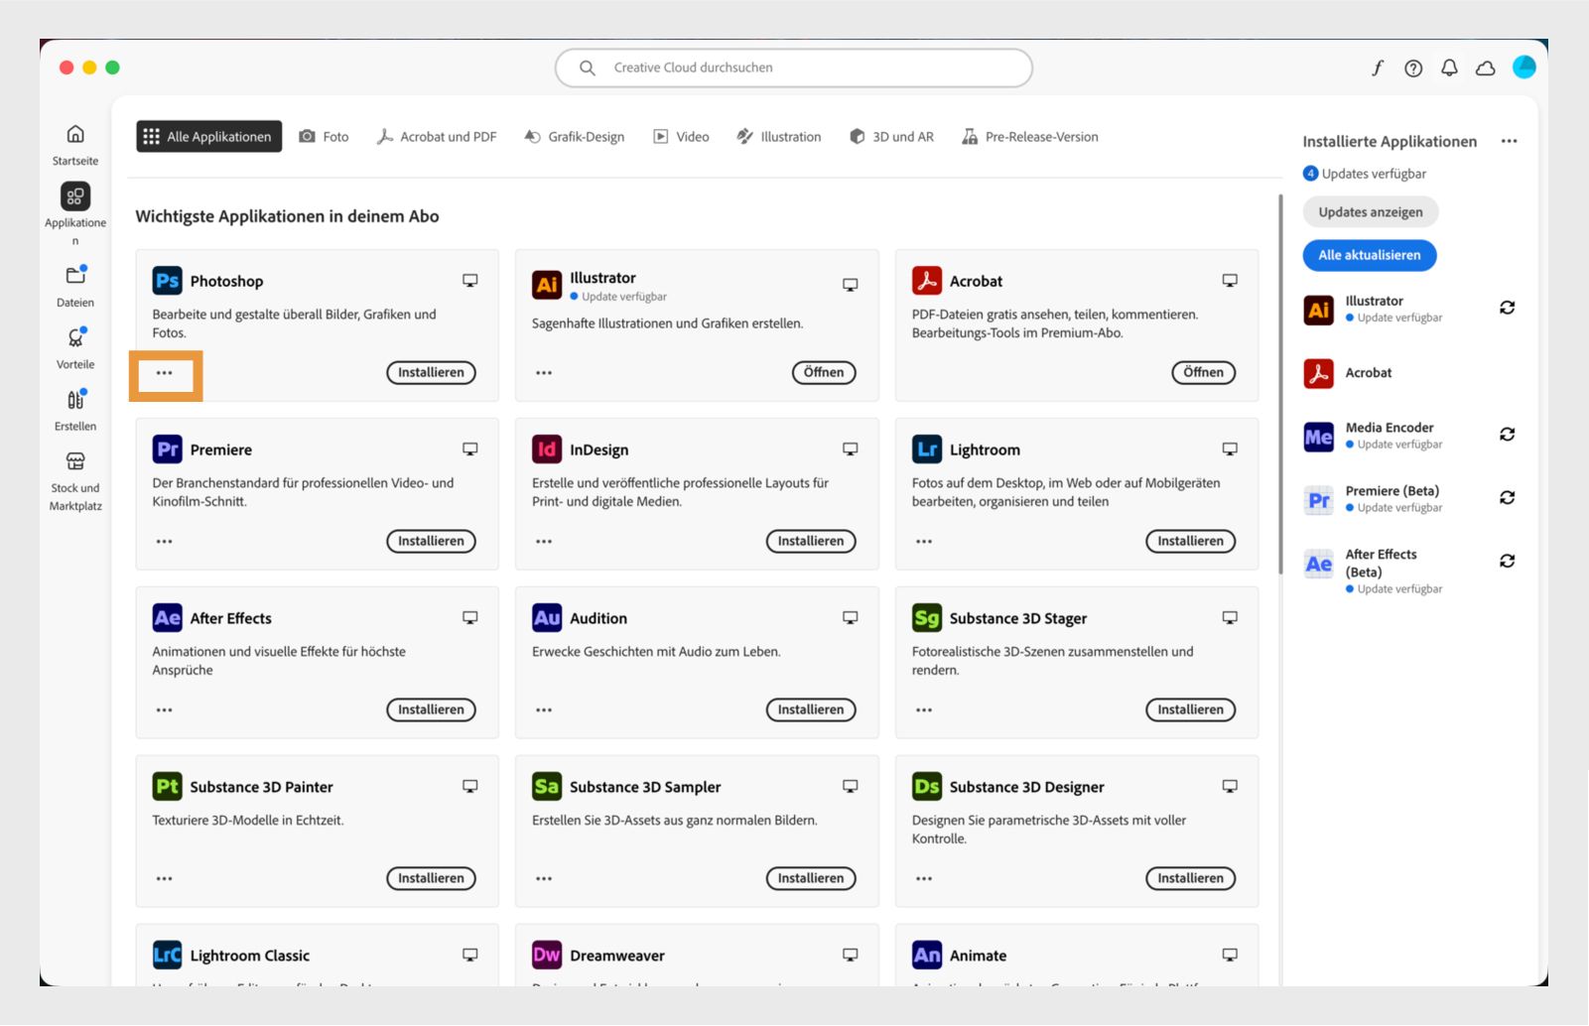Click the cloud sync status icon
The image size is (1589, 1026).
pyautogui.click(x=1486, y=67)
